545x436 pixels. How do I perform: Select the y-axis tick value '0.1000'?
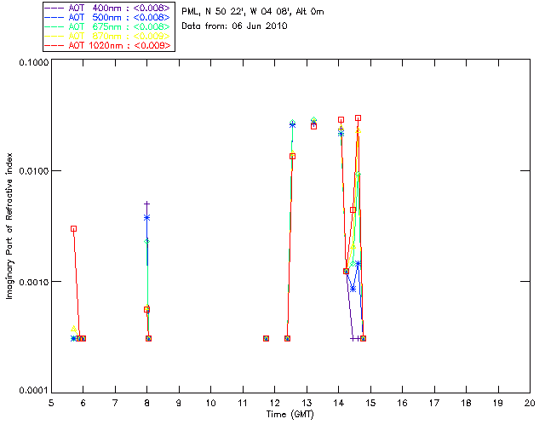34,62
